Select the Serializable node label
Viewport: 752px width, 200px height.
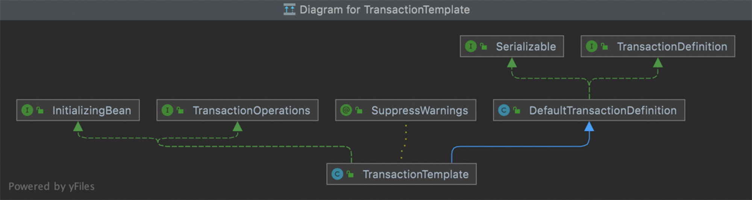coord(526,47)
